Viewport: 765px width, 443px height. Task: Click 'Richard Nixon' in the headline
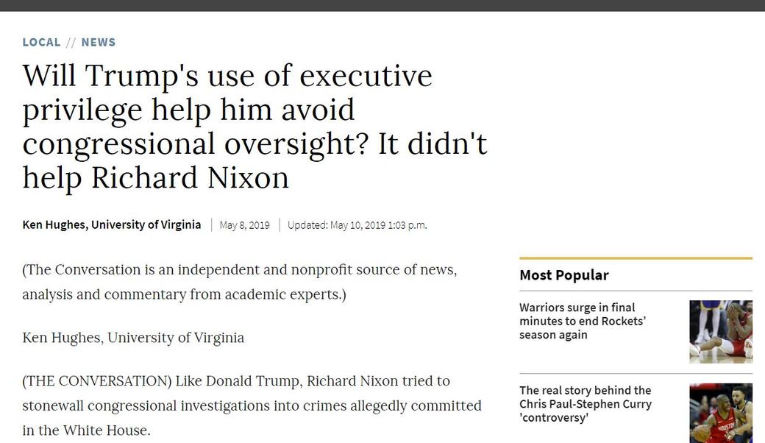190,177
